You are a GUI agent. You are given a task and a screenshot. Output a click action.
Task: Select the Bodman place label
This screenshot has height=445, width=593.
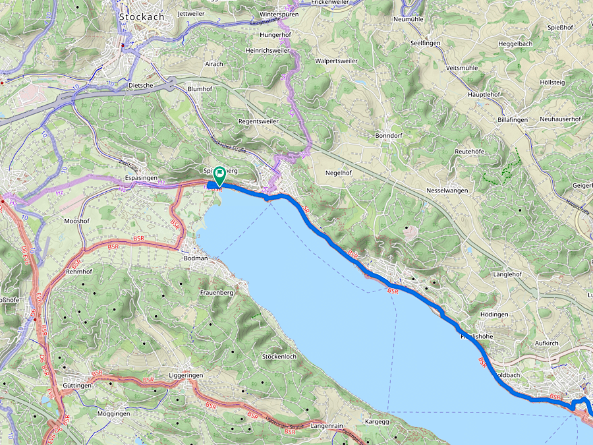click(x=196, y=258)
